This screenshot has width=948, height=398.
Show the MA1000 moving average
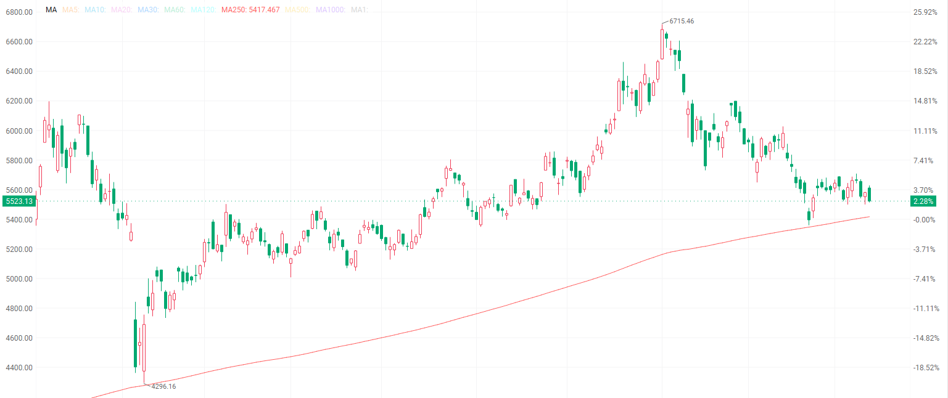coord(330,10)
